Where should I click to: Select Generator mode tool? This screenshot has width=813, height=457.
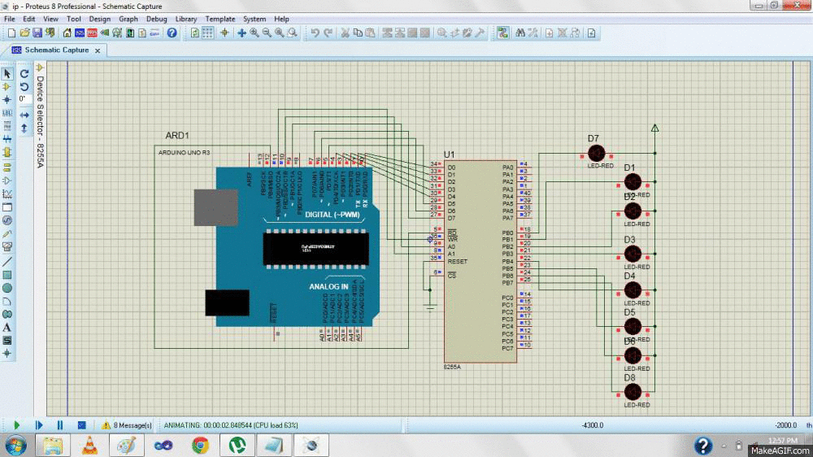7,220
